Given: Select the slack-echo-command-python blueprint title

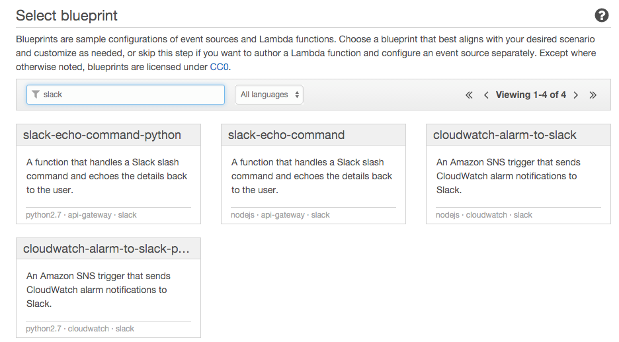Looking at the screenshot, I should 102,135.
